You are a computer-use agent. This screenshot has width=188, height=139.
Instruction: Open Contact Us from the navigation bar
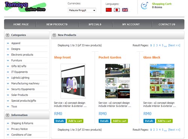[x=167, y=24]
